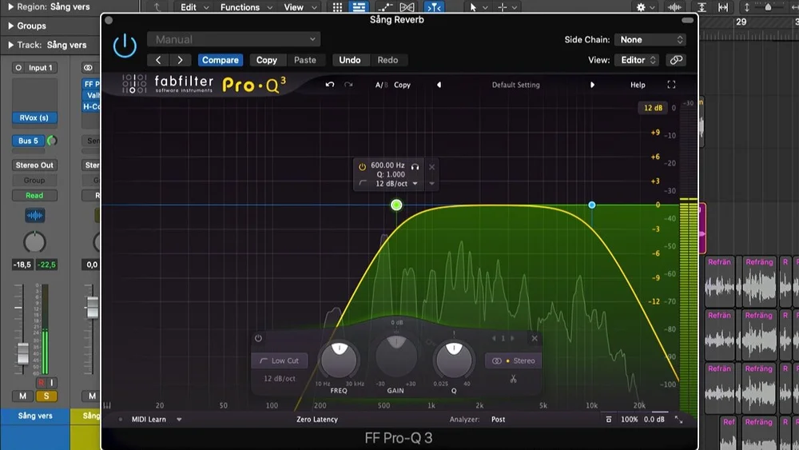Click the MIDI Learn button
Screen dimensions: 799x450
tap(149, 420)
